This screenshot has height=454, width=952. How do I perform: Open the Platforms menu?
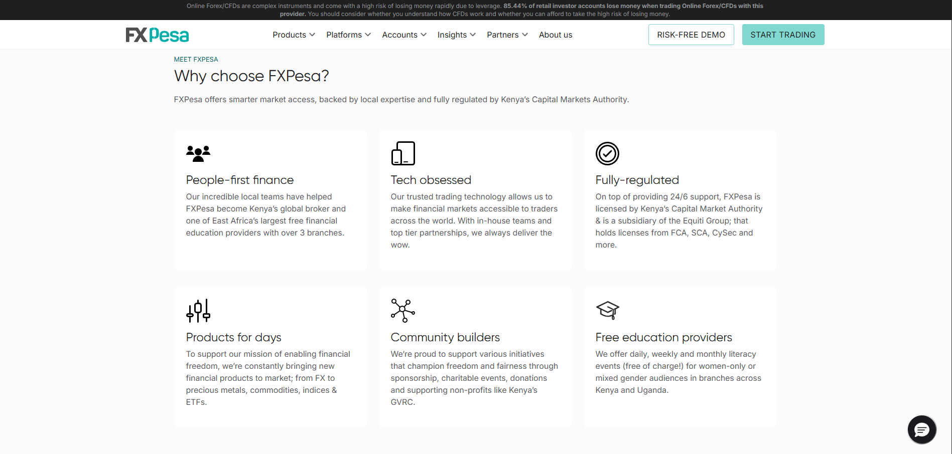[x=348, y=35]
